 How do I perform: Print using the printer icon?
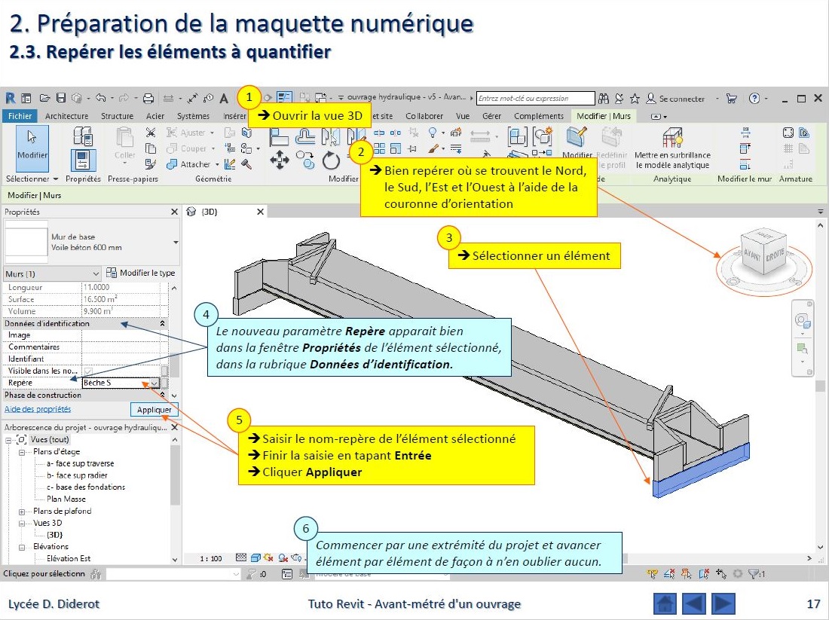(x=148, y=98)
